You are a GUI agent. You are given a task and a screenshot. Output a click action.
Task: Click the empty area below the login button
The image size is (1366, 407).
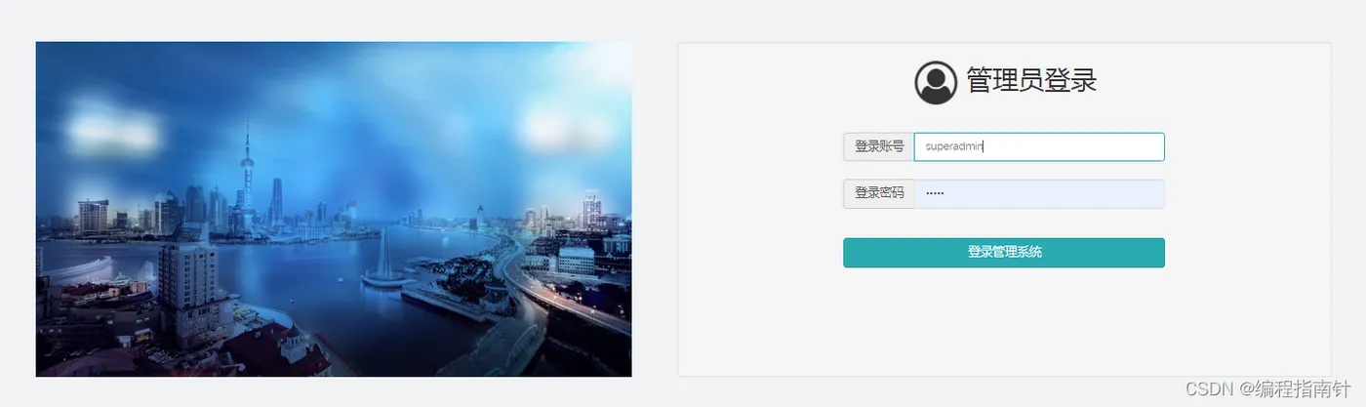point(1004,322)
